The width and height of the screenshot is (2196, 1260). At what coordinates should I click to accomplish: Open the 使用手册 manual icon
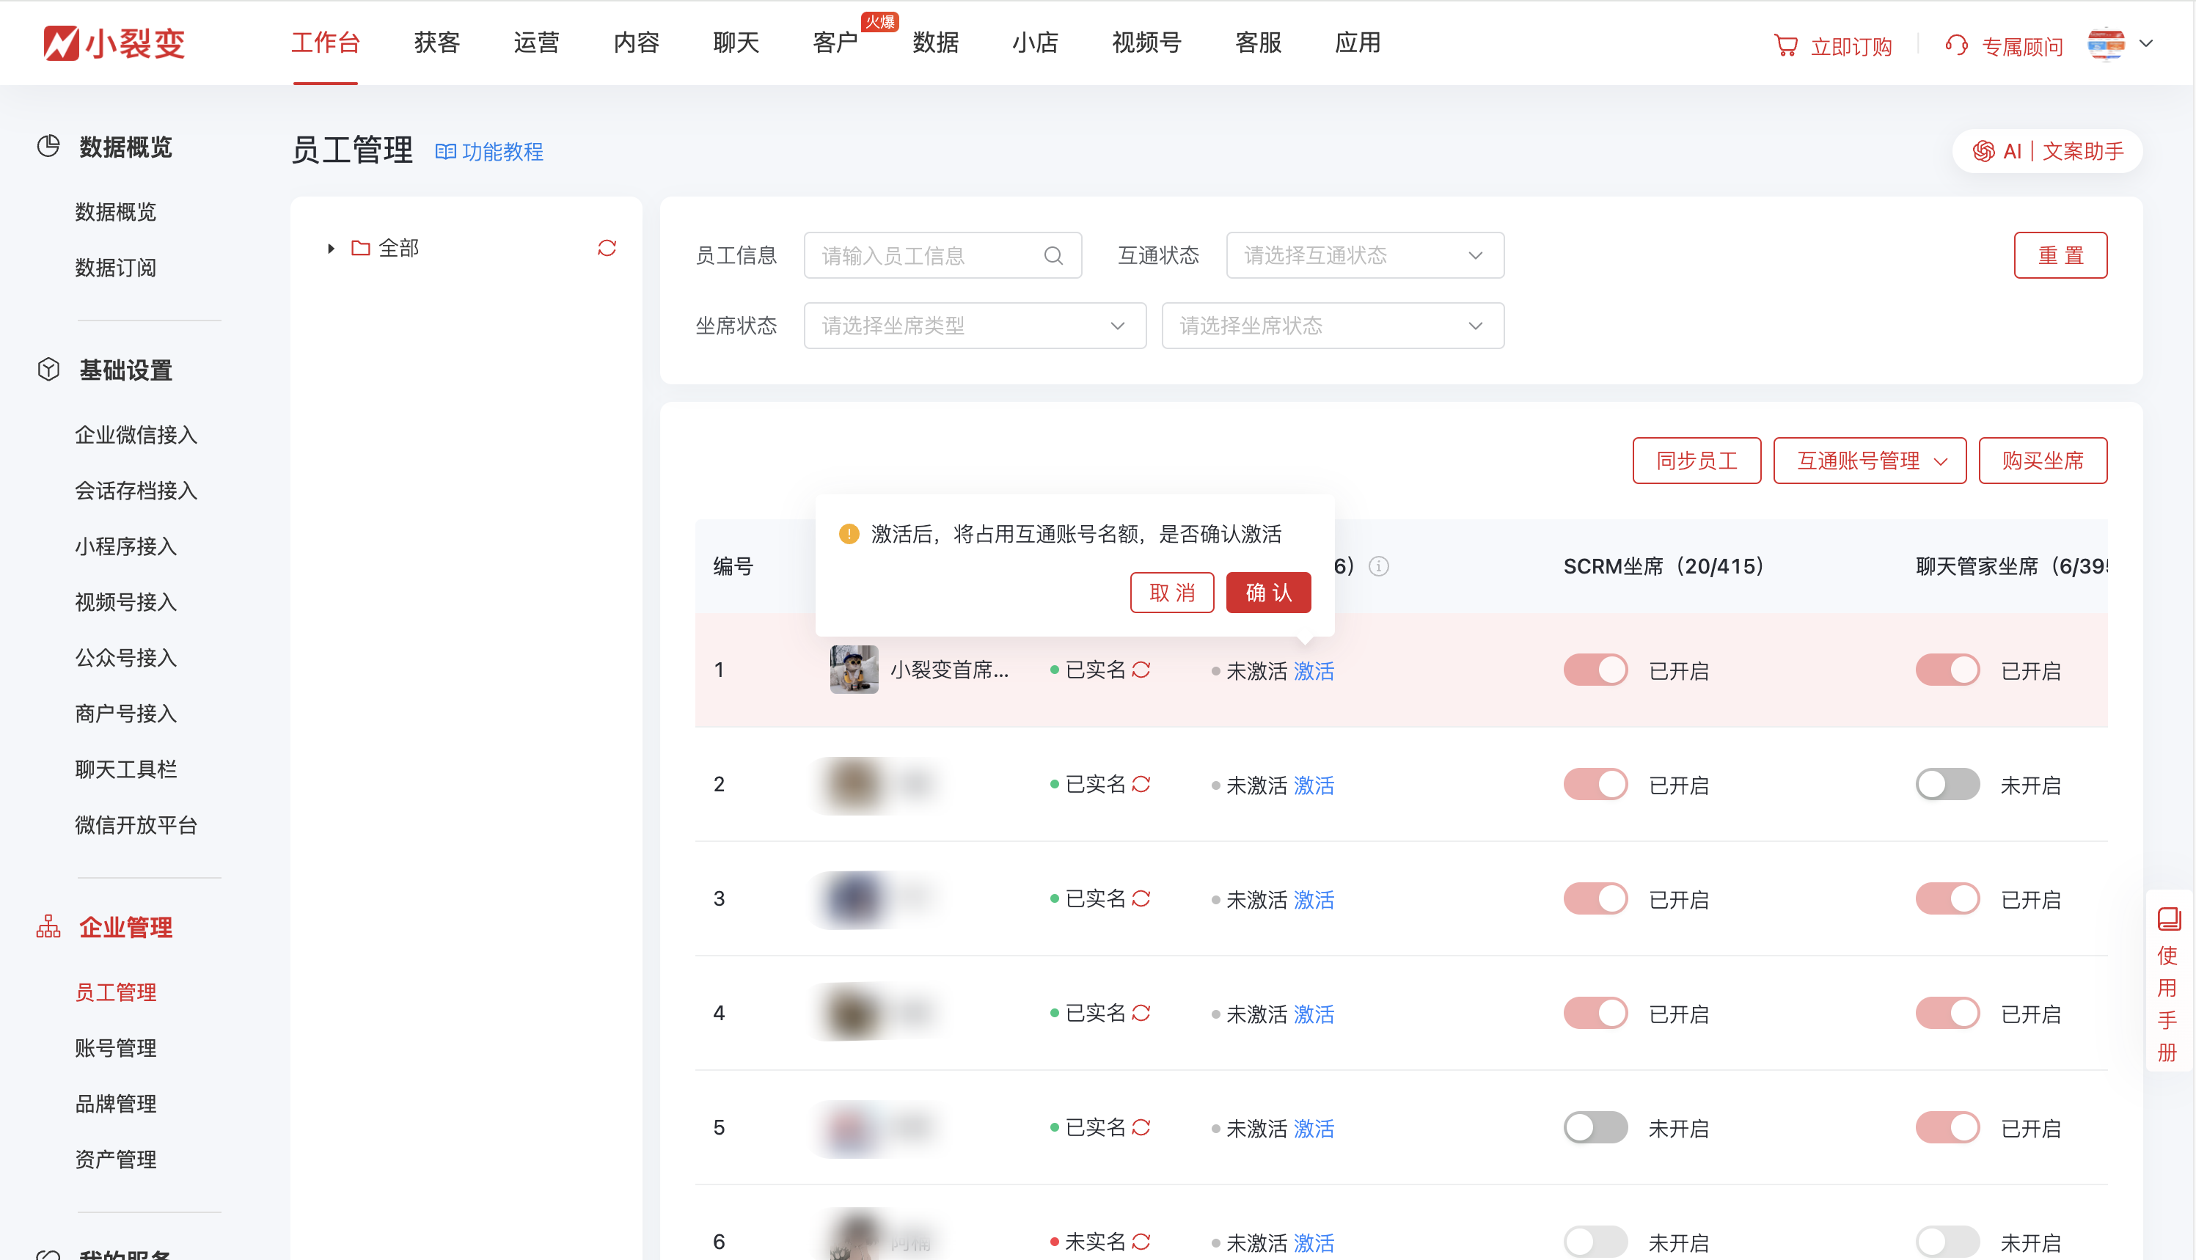point(2168,918)
